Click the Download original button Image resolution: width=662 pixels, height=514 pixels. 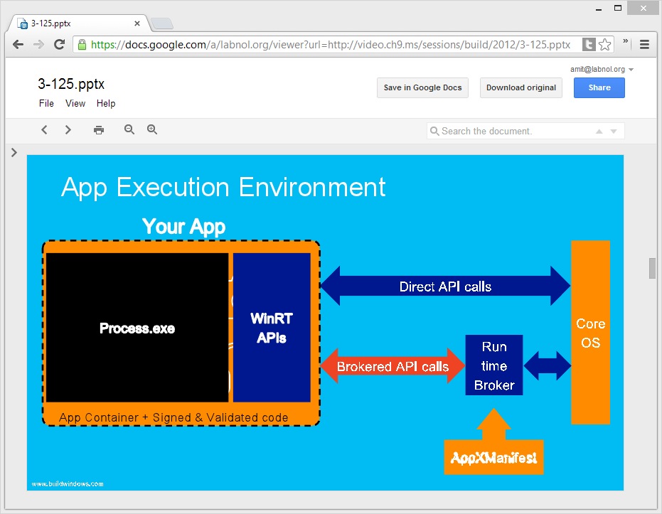pos(520,87)
